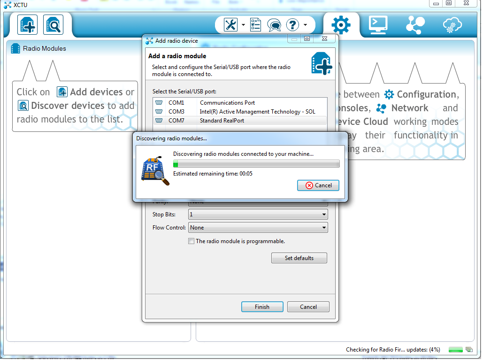The image size is (483, 360).
Task: Open the Device Cloud mode icon
Action: 452,25
